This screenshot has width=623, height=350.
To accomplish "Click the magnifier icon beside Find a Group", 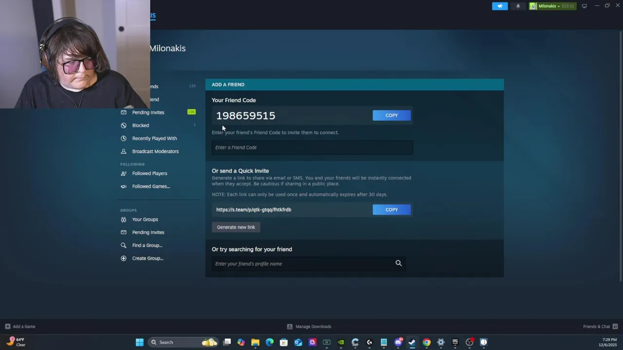I will coord(124,245).
